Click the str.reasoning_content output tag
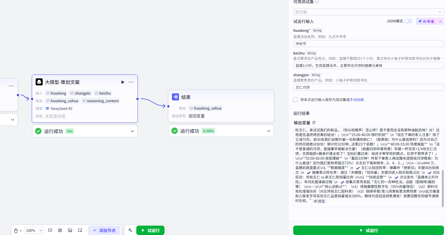Viewport: 446px width, 235px height. (100, 101)
